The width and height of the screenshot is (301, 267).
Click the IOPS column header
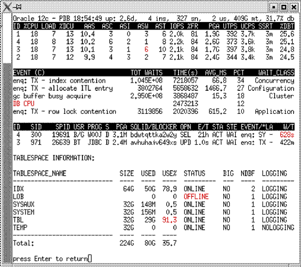coord(177,26)
